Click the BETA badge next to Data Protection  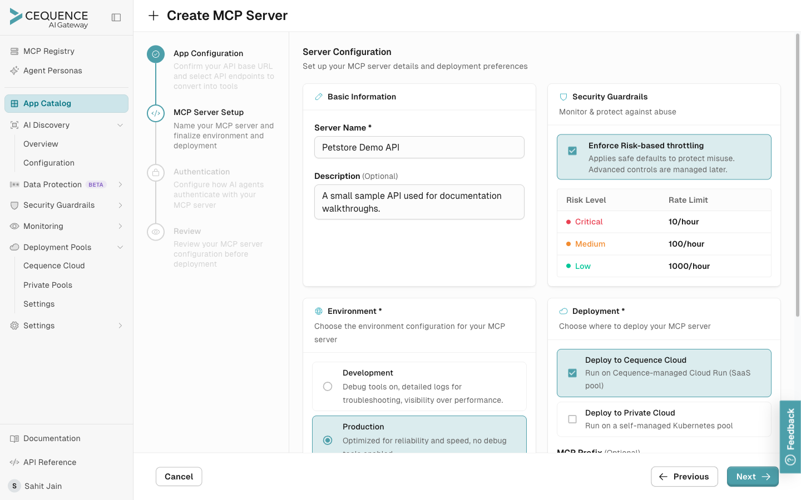coord(96,184)
